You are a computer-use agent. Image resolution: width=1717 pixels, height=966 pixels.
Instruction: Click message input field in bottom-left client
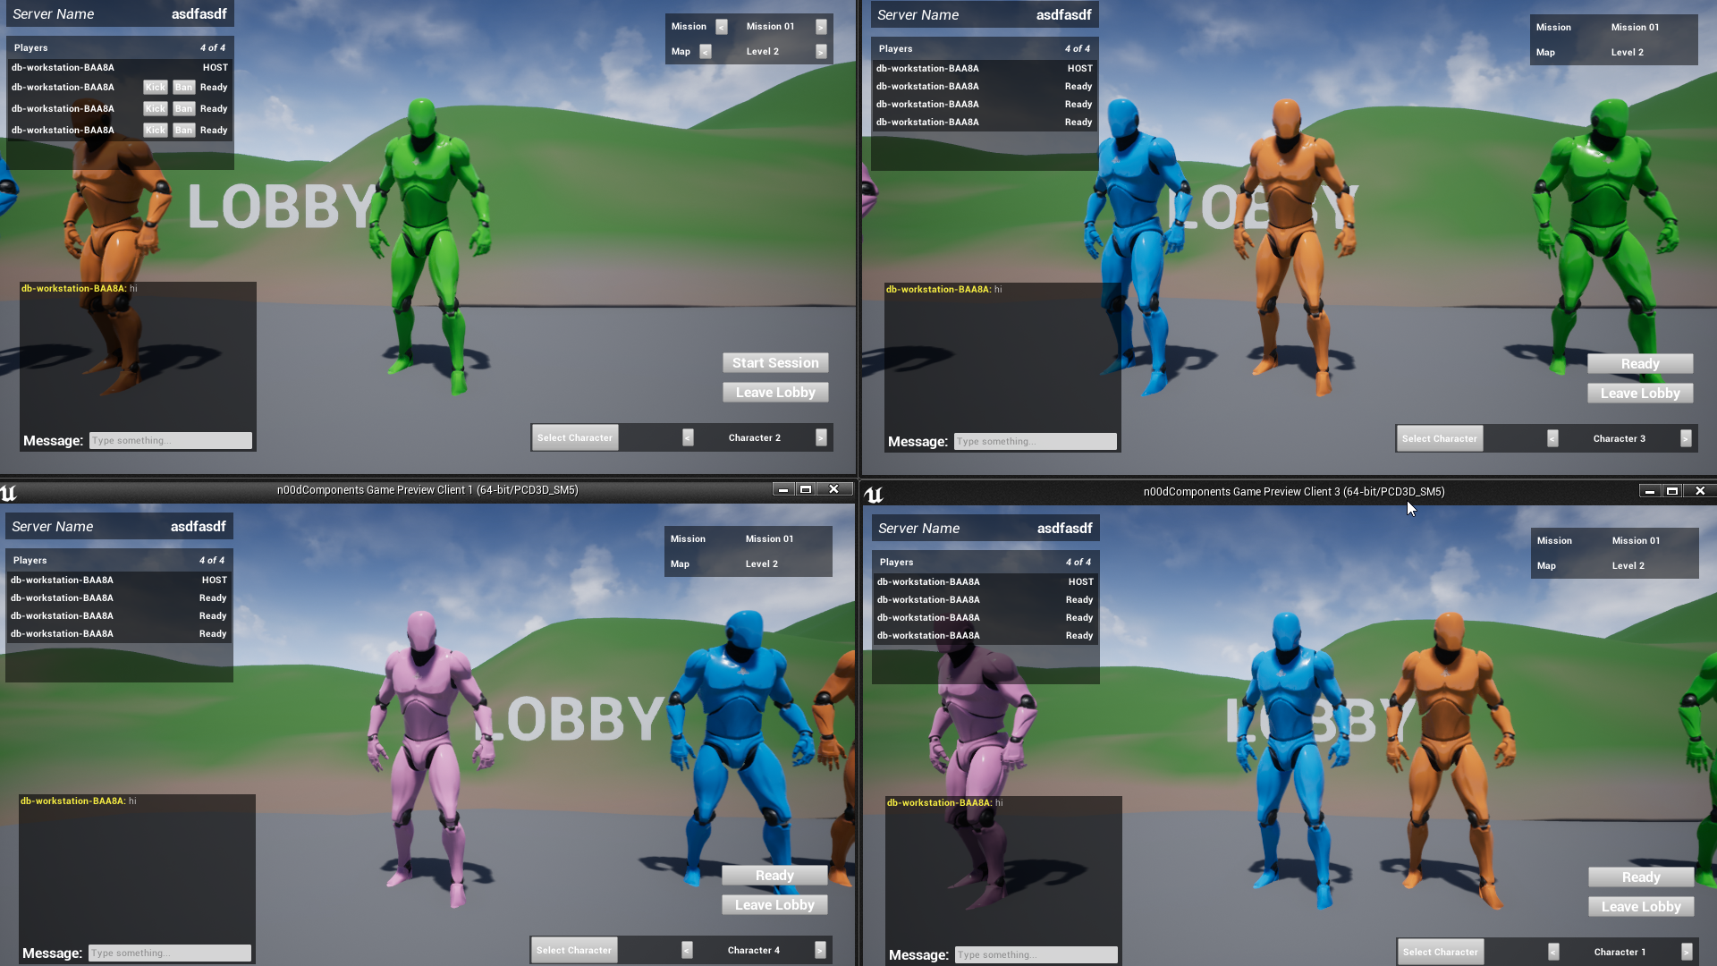point(170,952)
